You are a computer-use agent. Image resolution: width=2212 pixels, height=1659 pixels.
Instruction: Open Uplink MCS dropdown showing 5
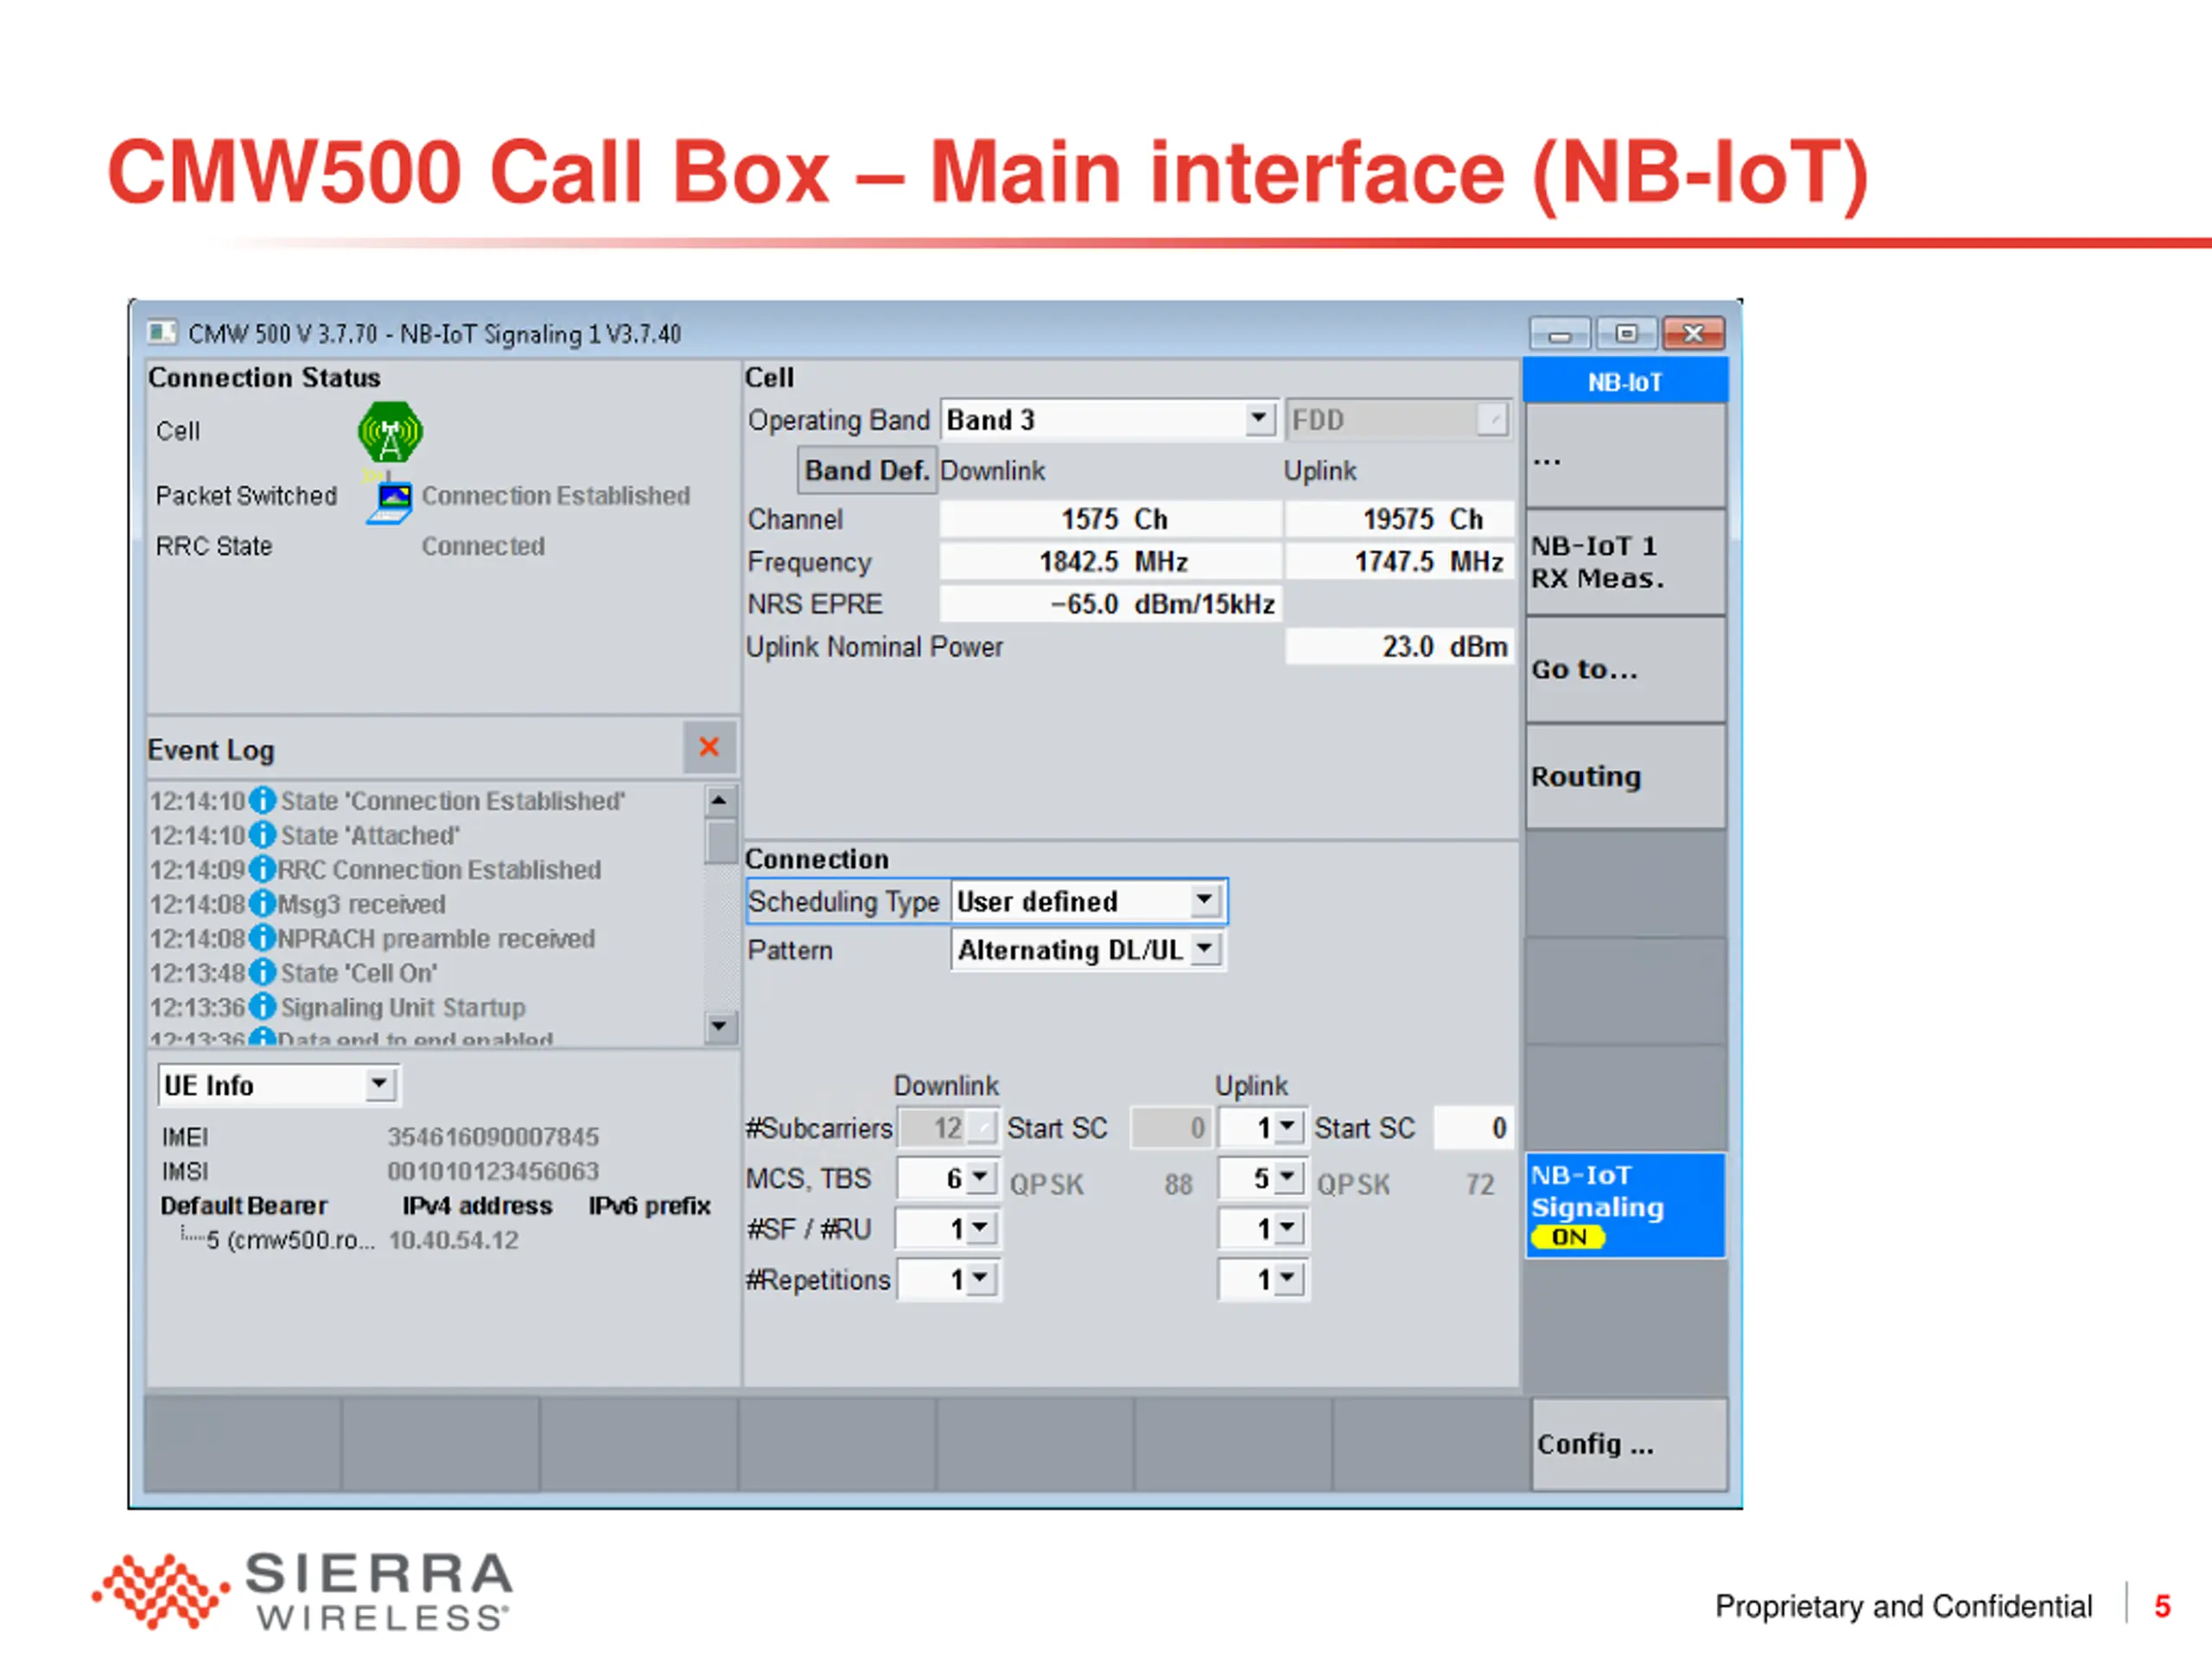pyautogui.click(x=1288, y=1178)
